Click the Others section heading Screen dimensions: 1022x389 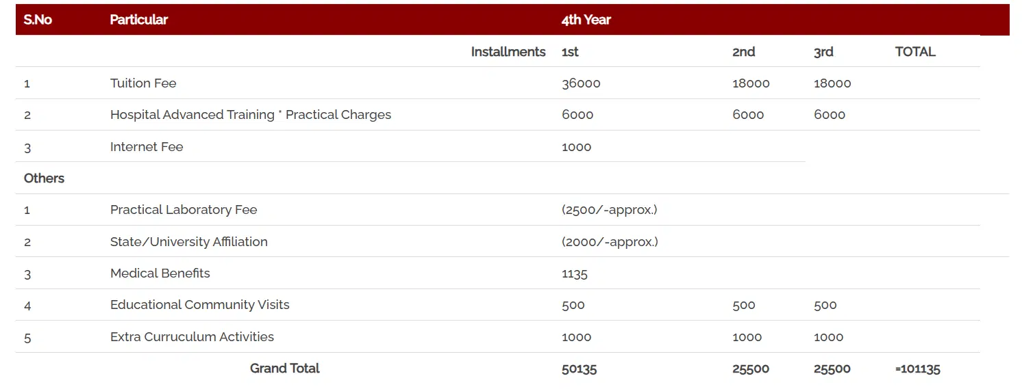tap(44, 178)
